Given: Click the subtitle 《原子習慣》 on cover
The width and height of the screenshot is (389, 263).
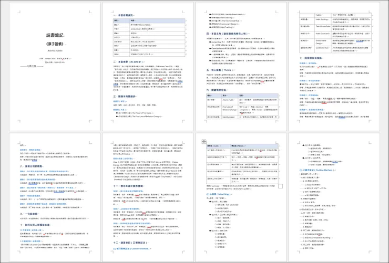Looking at the screenshot, I should (55, 44).
